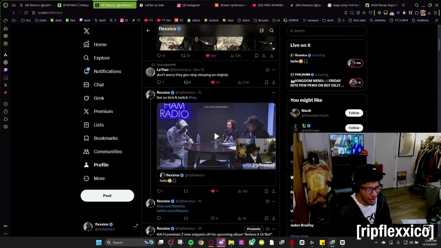Open a new browser tab
441x248 pixels.
pos(403,5)
